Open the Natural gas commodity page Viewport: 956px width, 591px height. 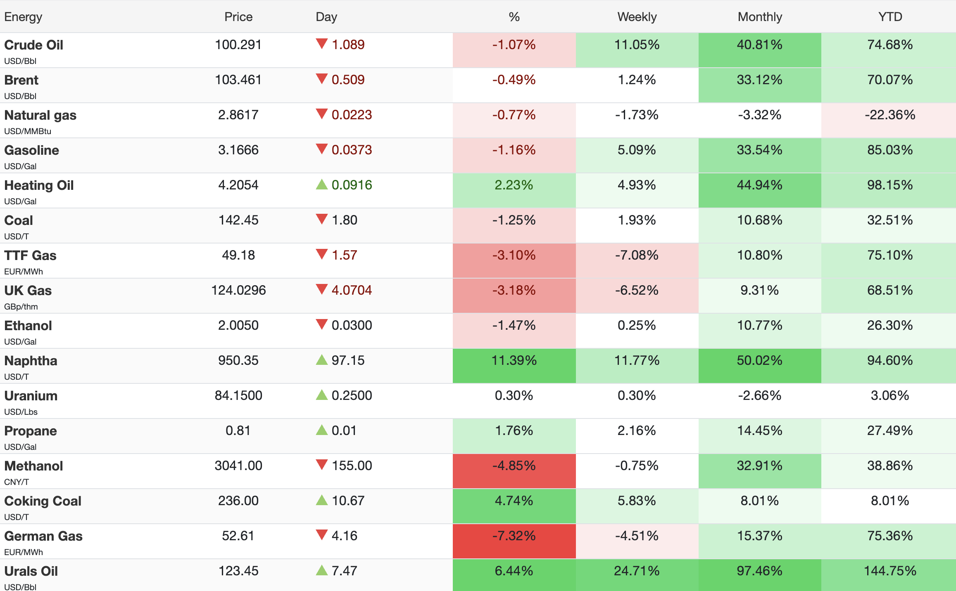click(40, 115)
